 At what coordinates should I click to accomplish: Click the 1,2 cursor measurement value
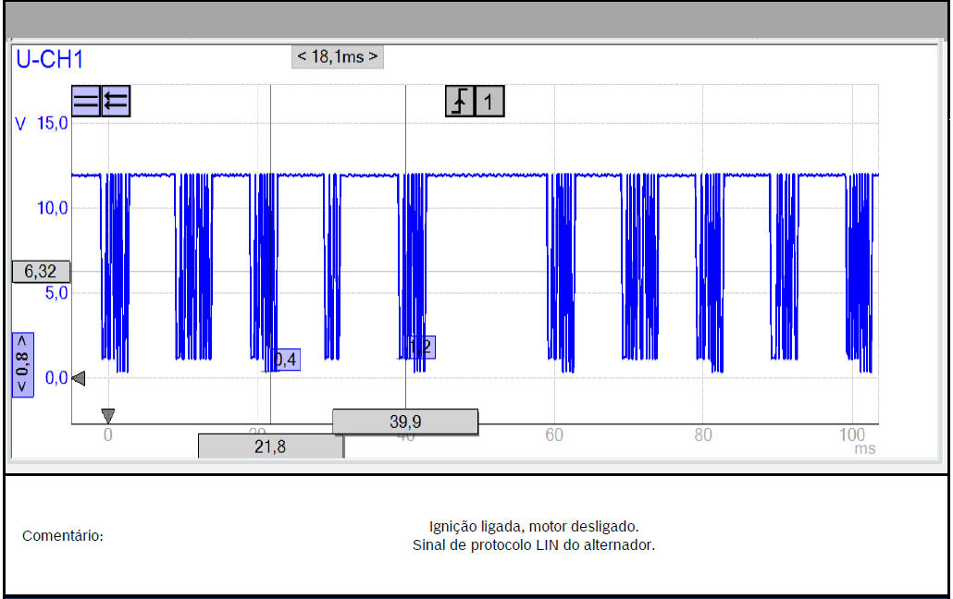[x=421, y=348]
